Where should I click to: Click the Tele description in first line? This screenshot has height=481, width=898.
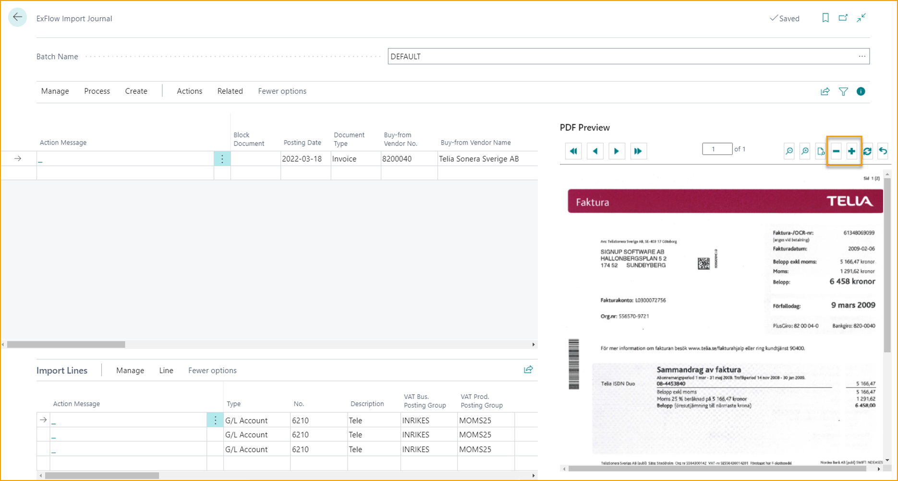click(374, 421)
